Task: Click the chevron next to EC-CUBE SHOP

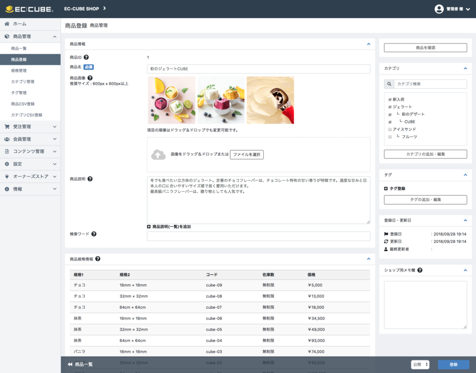Action: coord(105,8)
